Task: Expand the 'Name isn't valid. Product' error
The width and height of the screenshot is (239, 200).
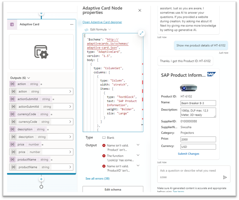Action: (138, 145)
